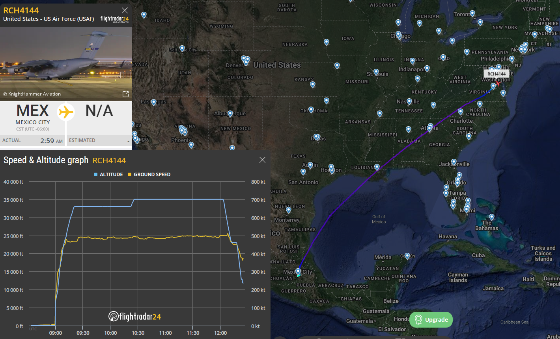Screen dimensions: 560x339
Task: Click the RCH4144 callsign label on map
Action: point(497,74)
